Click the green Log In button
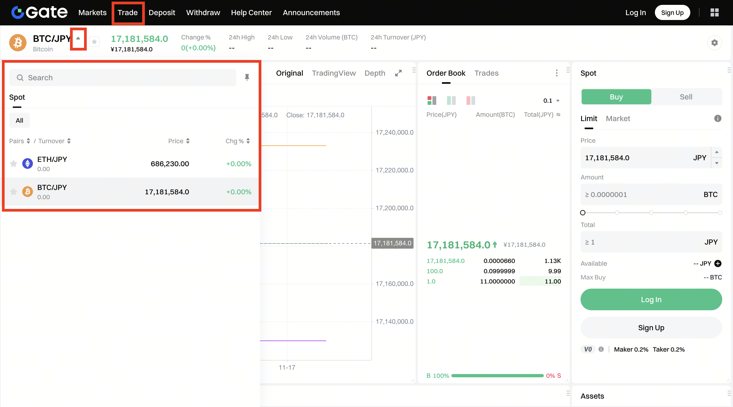This screenshot has height=407, width=733. [651, 299]
